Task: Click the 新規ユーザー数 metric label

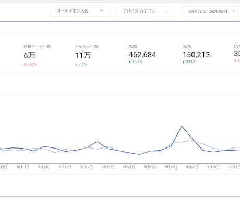Action: pos(37,47)
